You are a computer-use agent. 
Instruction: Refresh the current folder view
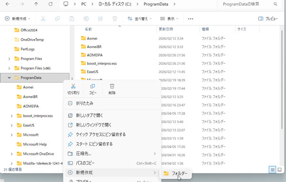(51, 4)
